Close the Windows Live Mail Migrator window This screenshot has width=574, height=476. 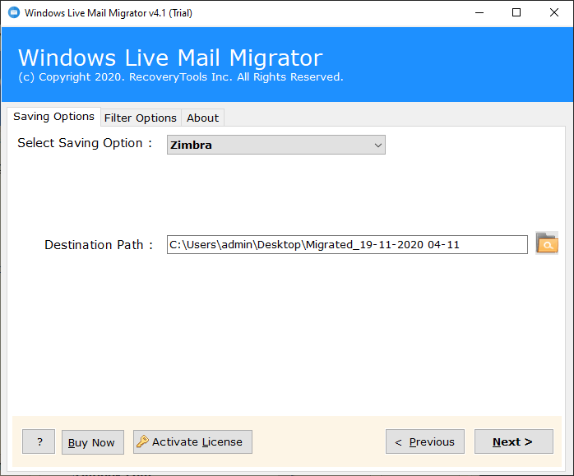point(554,13)
